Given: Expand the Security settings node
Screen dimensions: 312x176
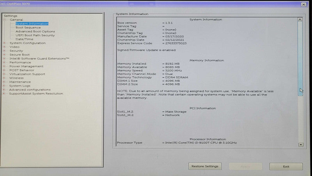Looking at the screenshot, I should tap(4, 51).
